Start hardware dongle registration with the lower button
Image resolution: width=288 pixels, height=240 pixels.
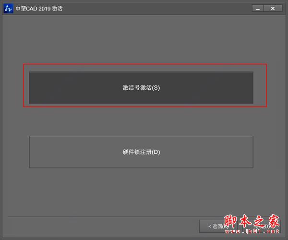tap(141, 152)
